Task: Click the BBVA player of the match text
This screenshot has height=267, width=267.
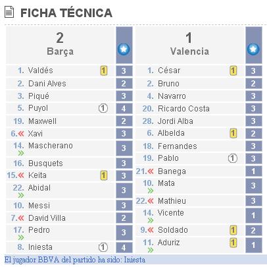Action: point(75,260)
